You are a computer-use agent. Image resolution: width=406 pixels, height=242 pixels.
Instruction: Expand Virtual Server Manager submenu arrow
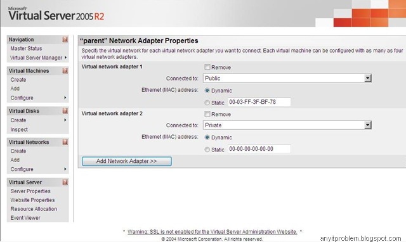(x=65, y=58)
